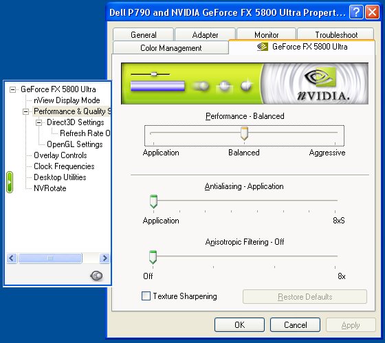
Task: Click the Balanced label under Performance slider
Action: (244, 153)
